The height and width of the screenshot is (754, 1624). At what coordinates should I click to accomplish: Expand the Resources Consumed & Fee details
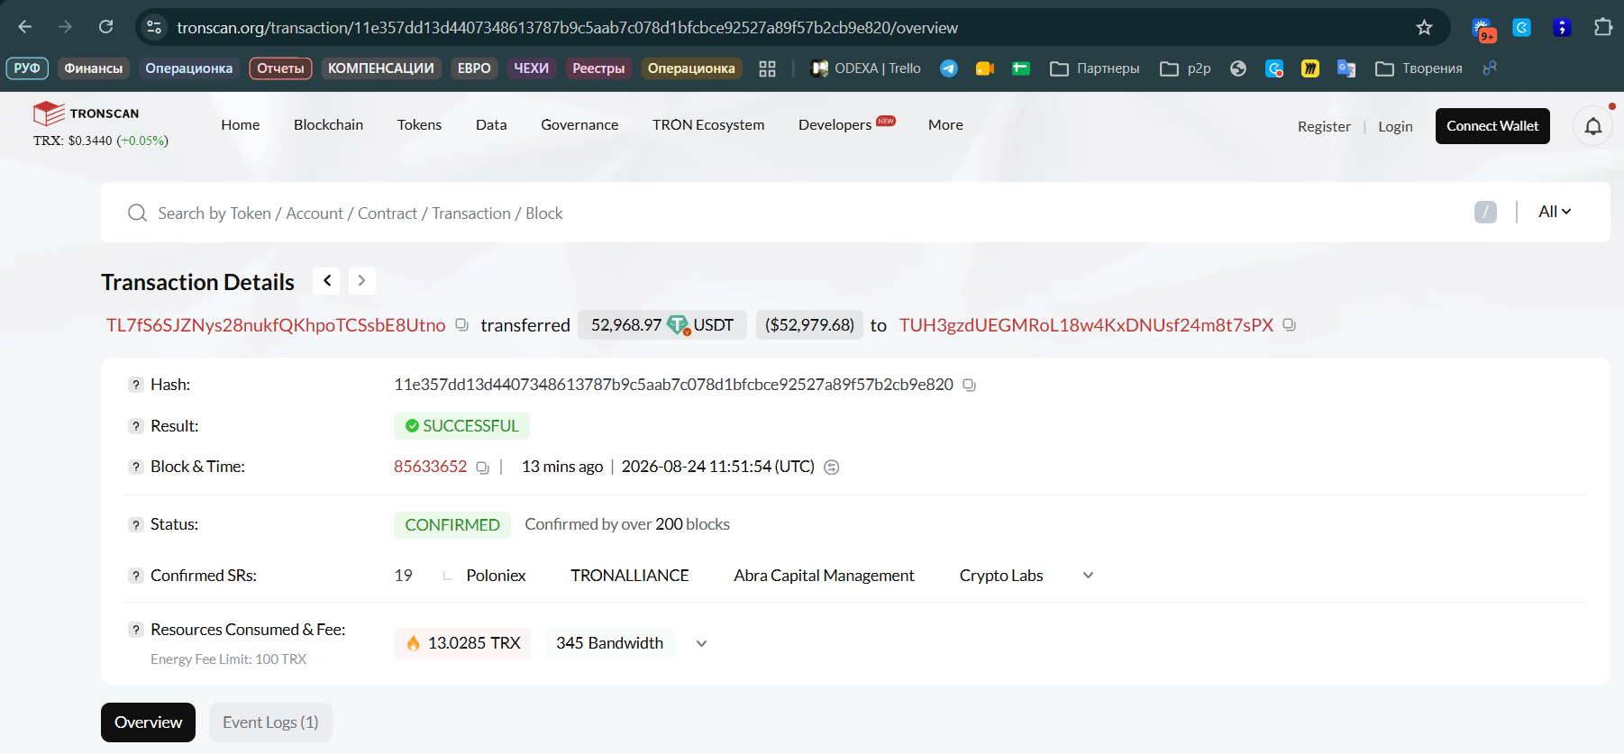[701, 643]
